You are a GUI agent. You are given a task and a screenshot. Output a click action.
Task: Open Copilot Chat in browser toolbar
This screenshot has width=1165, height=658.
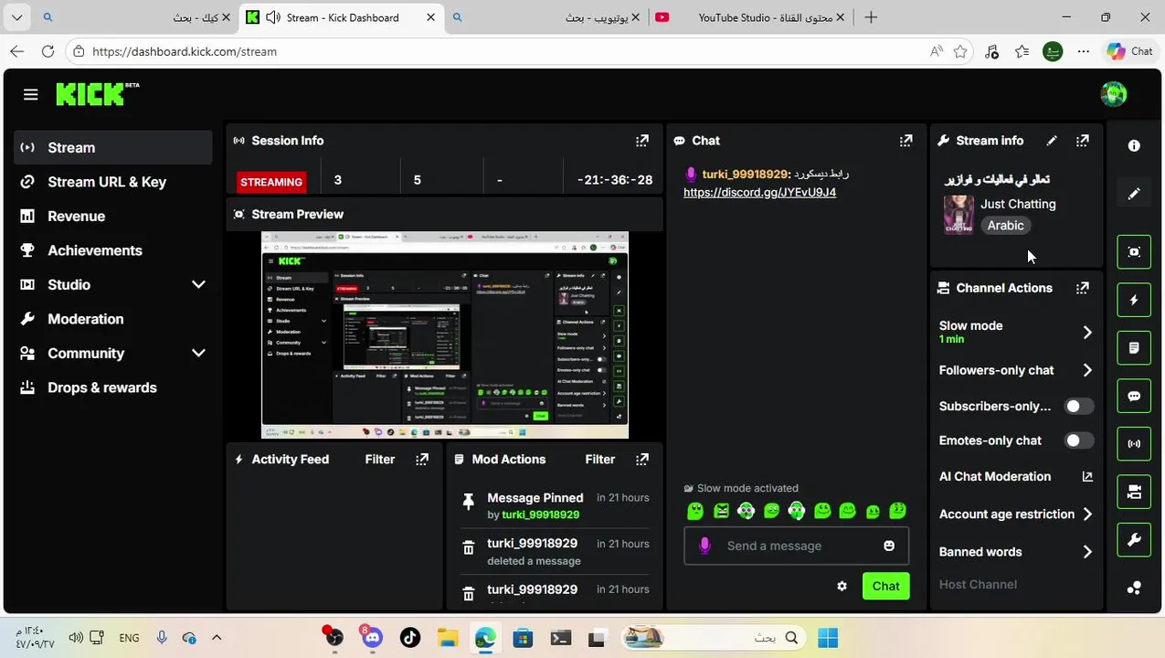(1130, 52)
